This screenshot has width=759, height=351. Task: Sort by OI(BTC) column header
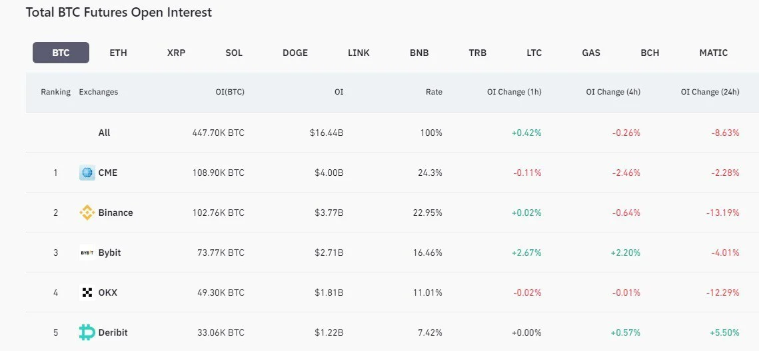225,92
